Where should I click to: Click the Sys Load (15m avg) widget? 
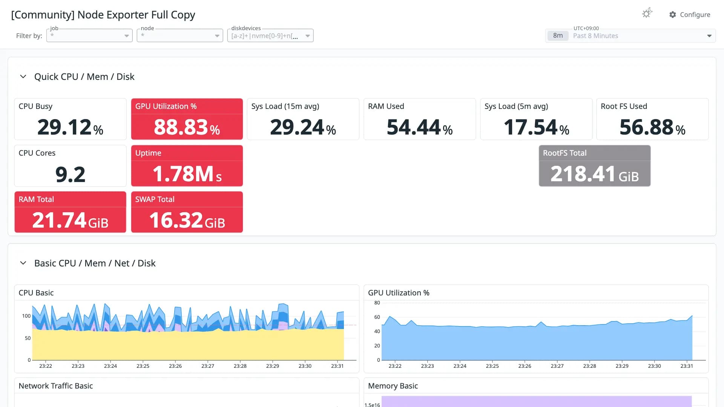303,119
